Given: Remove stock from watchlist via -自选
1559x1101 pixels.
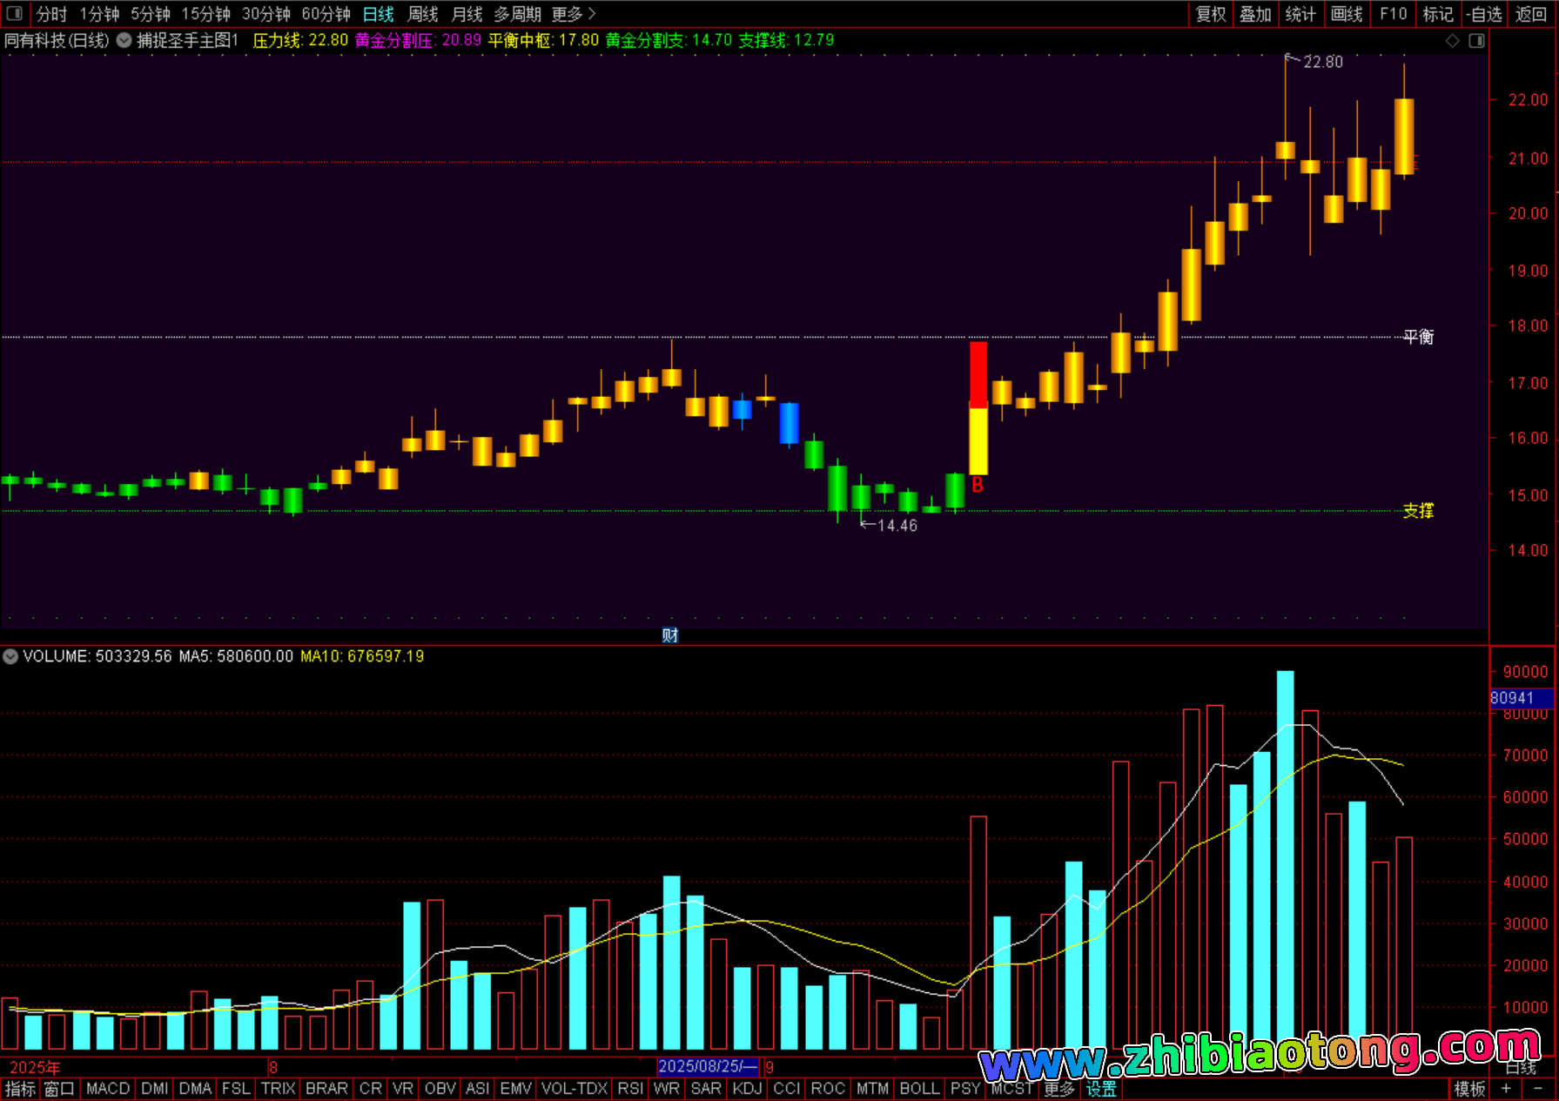Looking at the screenshot, I should tap(1484, 14).
